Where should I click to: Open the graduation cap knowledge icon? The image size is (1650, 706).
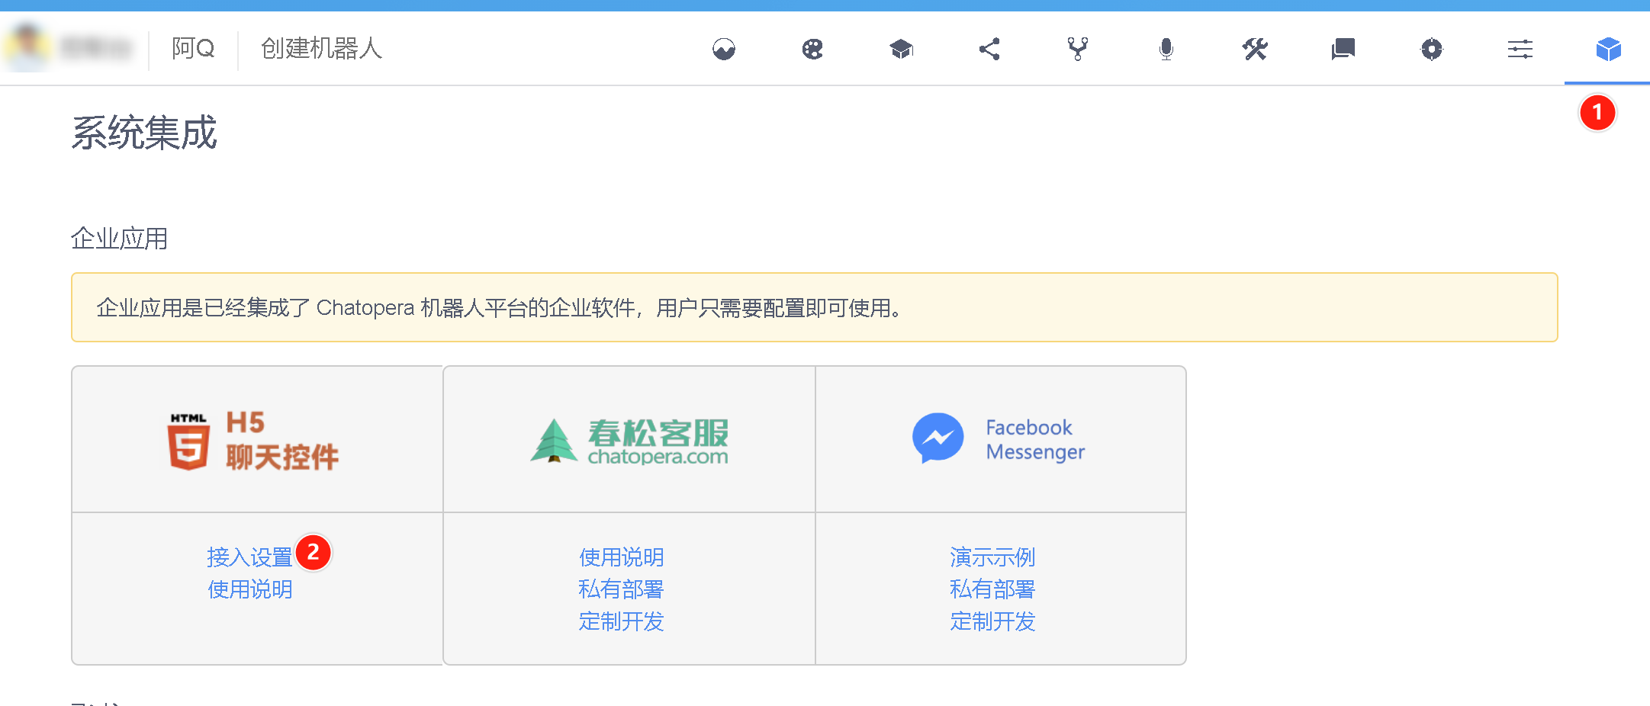pos(901,50)
